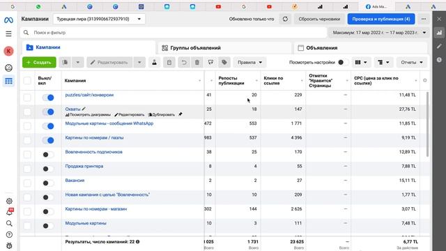This screenshot has width=446, height=251.
Task: Expand dropdown arrow beside Редактировать
Action: [139, 62]
